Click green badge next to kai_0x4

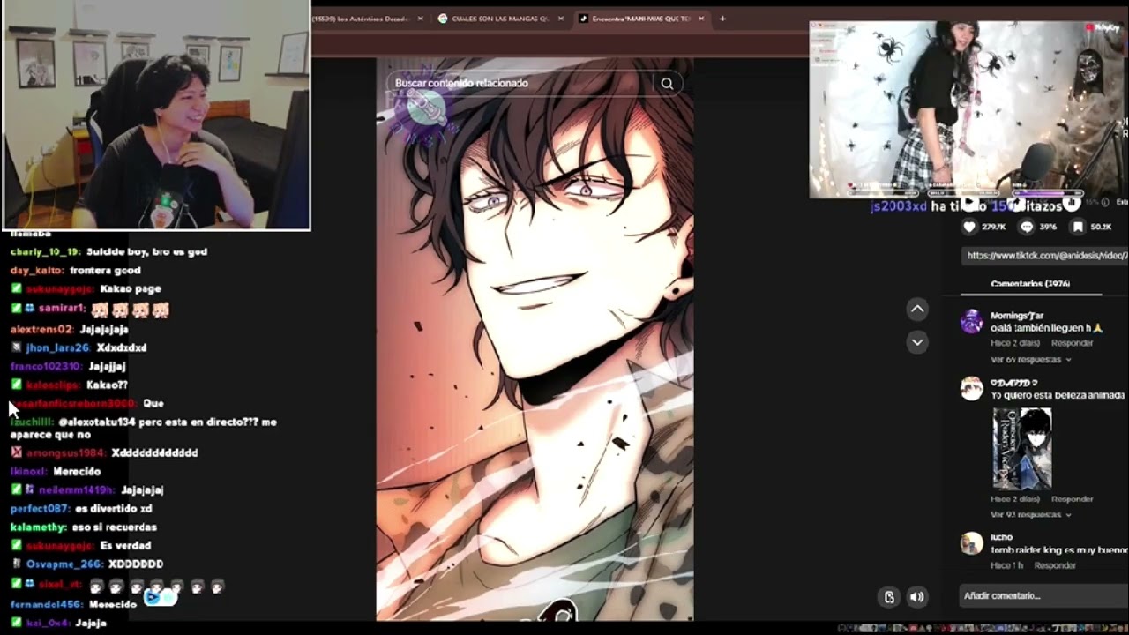click(x=16, y=623)
